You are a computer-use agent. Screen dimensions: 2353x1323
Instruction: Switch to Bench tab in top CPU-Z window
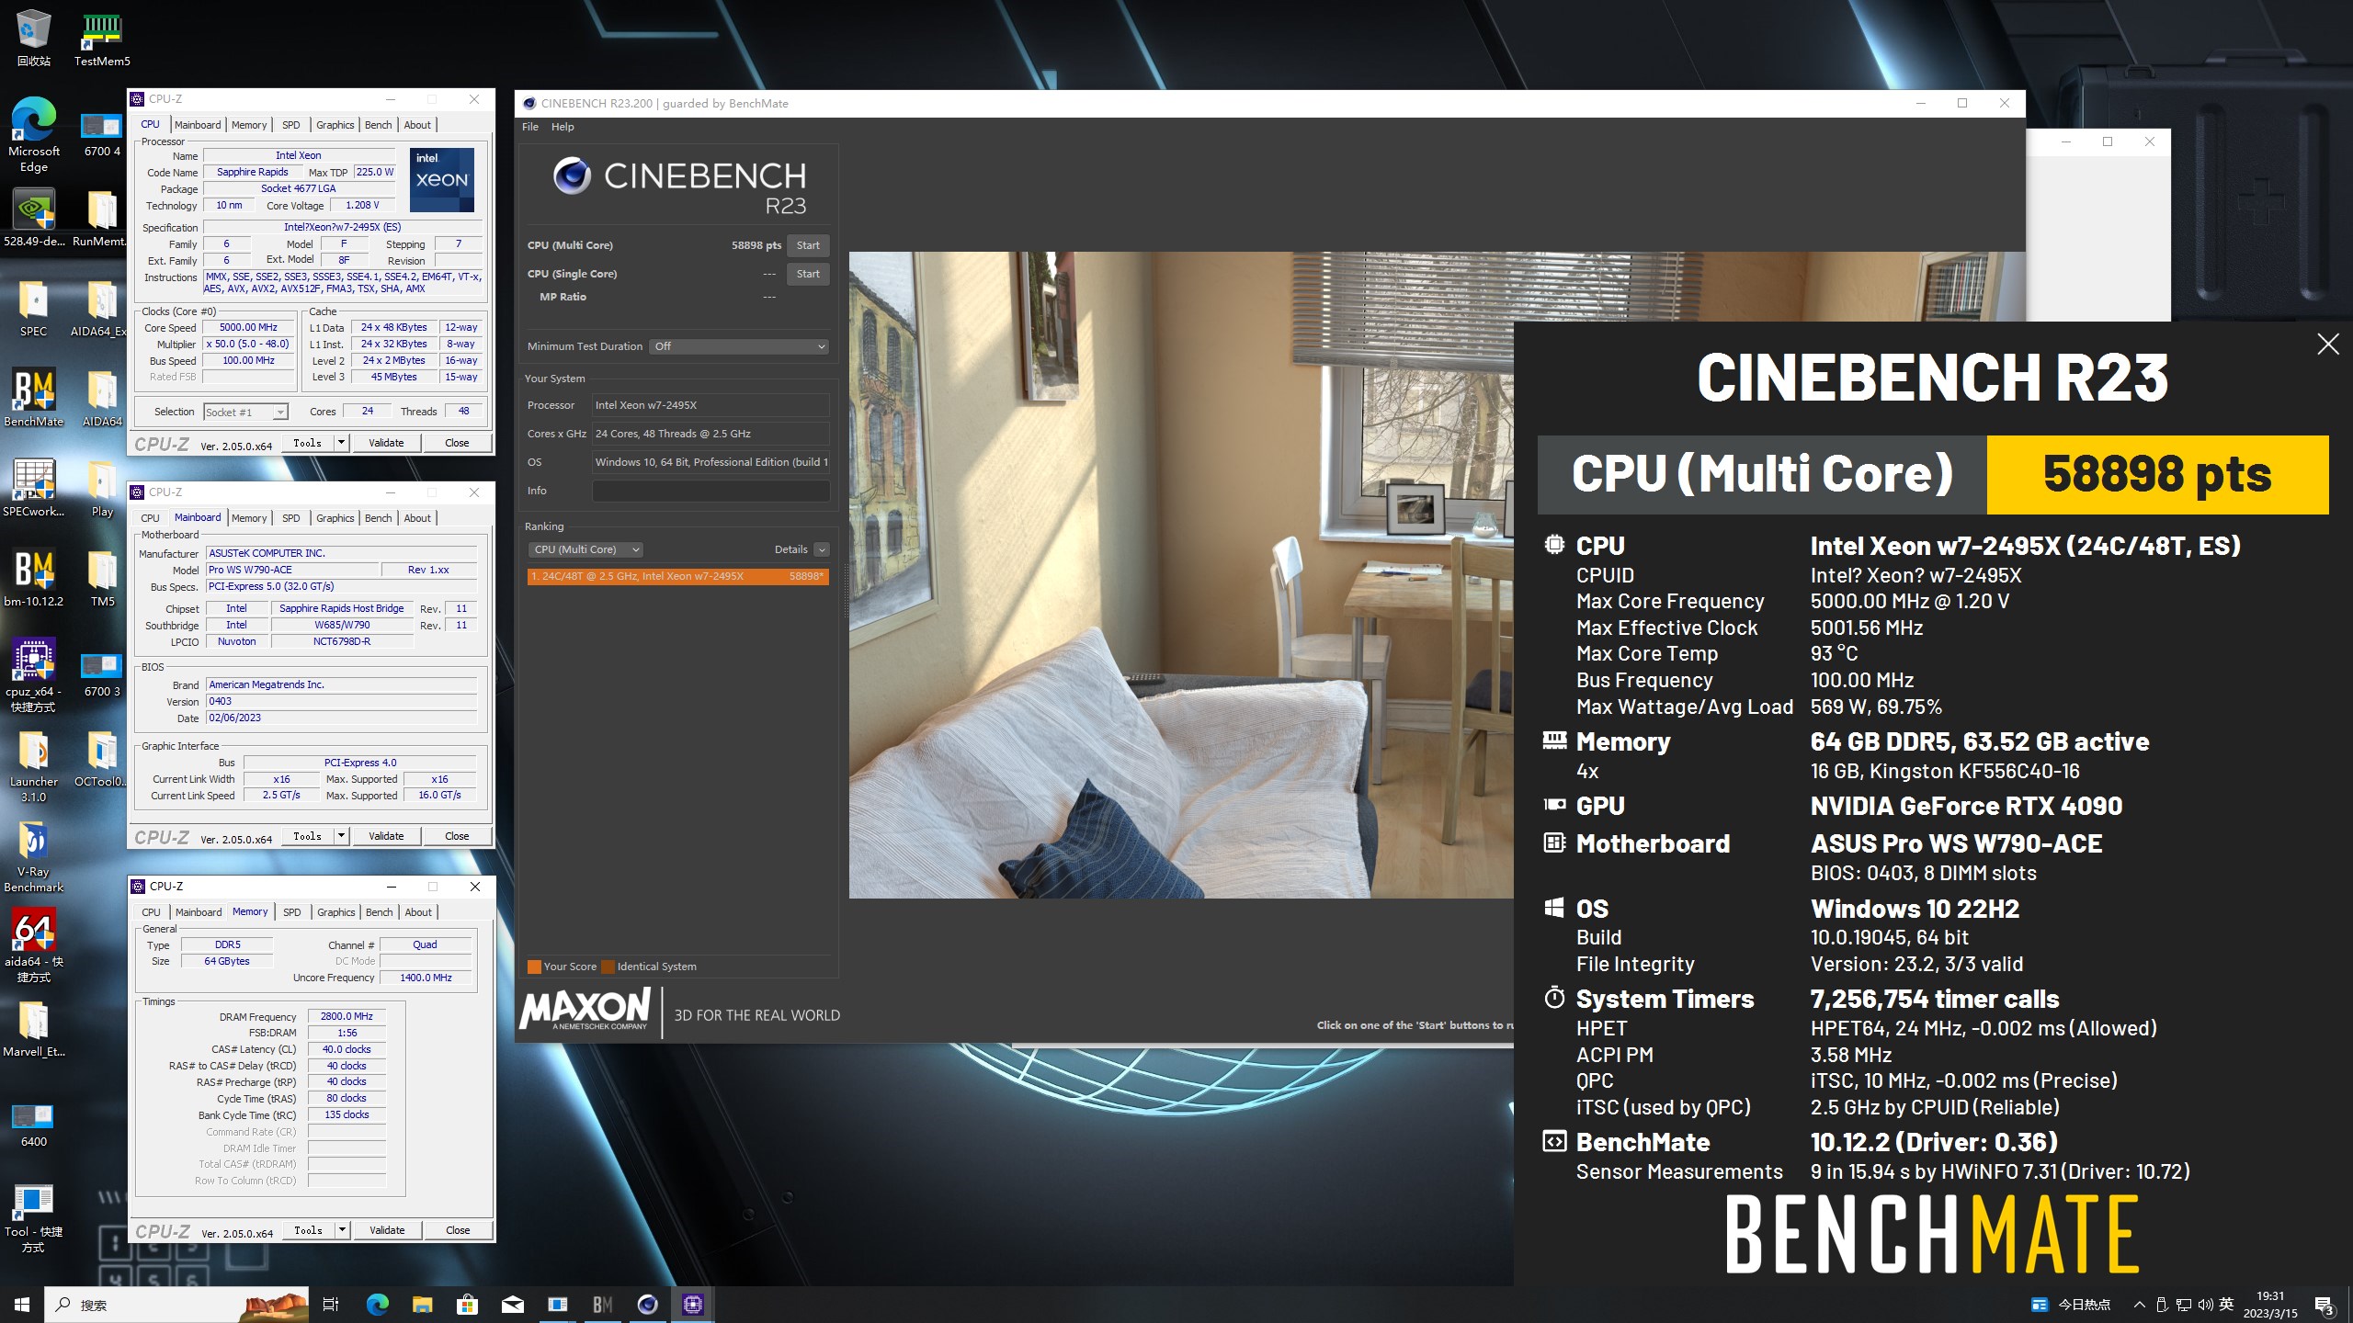pyautogui.click(x=378, y=125)
